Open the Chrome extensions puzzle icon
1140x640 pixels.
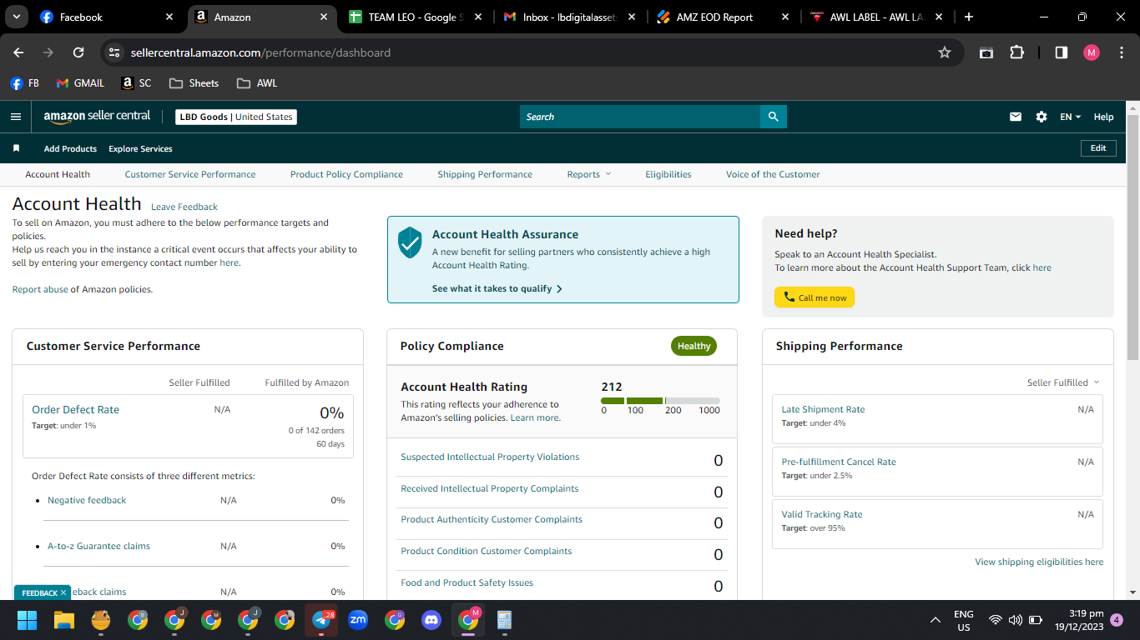click(x=1016, y=52)
